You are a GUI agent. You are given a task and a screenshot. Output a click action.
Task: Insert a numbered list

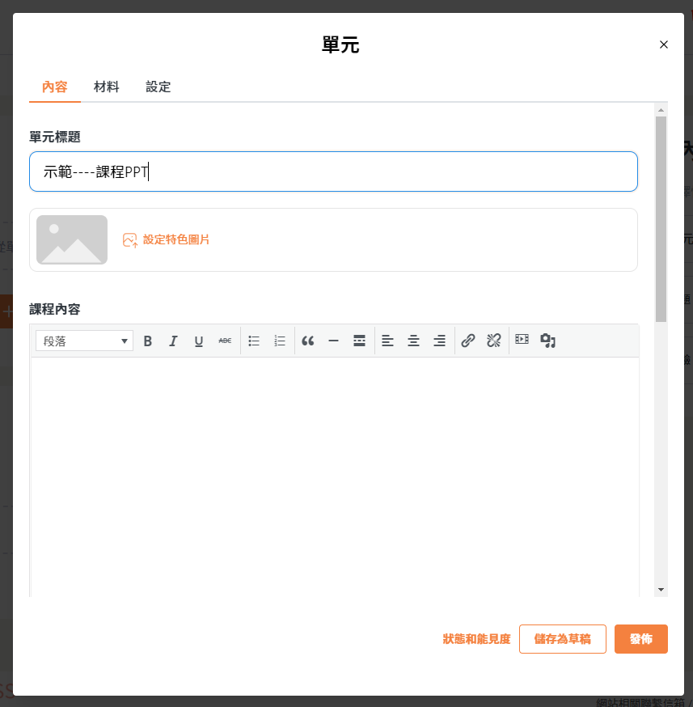click(280, 341)
